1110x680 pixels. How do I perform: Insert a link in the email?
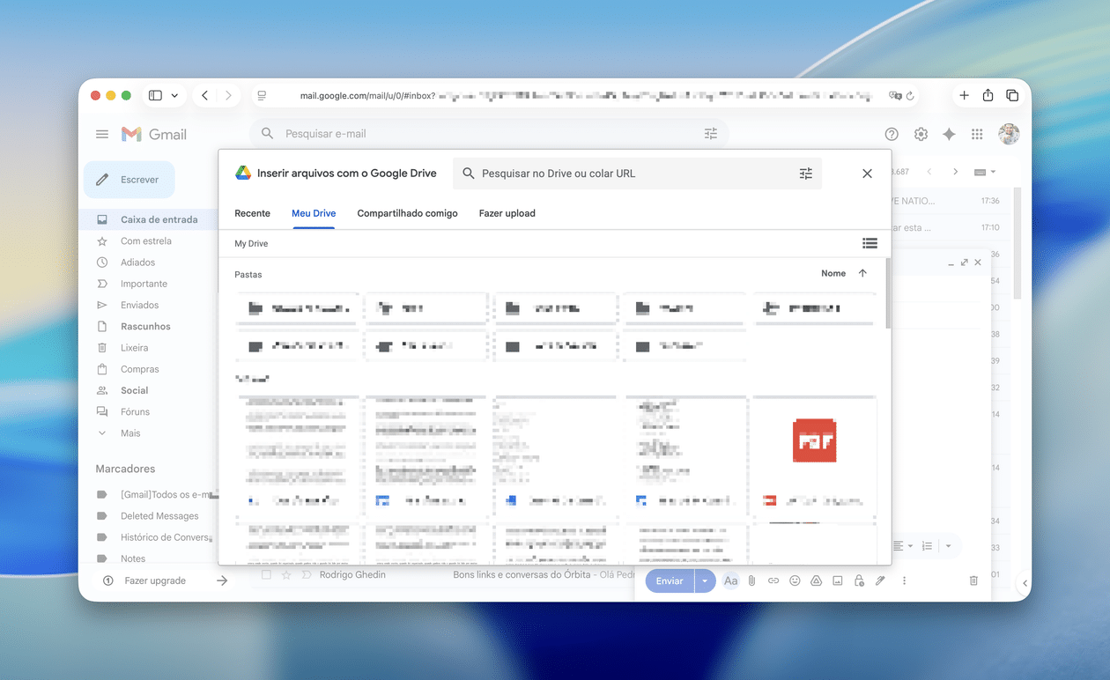(x=773, y=581)
